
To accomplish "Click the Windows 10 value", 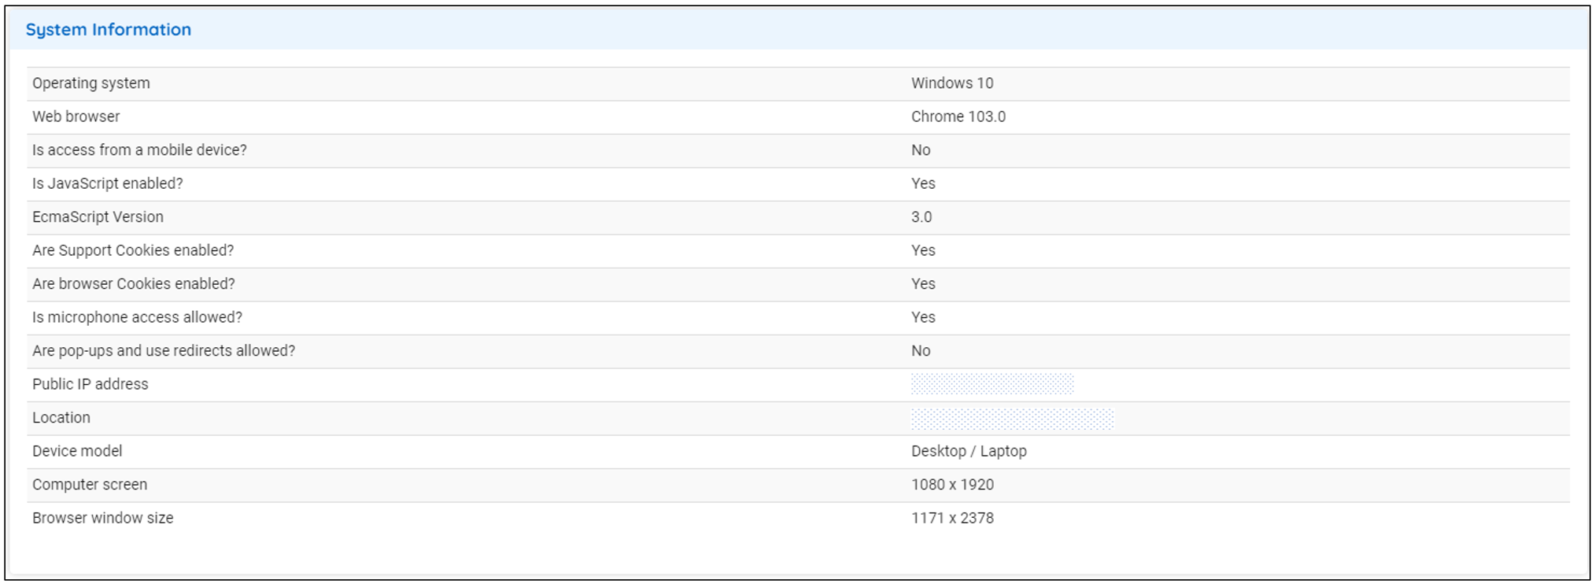I will coord(952,83).
